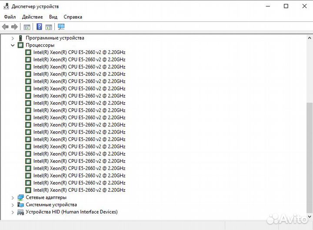This screenshot has width=313, height=230.
Task: Click the vertical scrollbar thumb
Action: pyautogui.click(x=310, y=158)
